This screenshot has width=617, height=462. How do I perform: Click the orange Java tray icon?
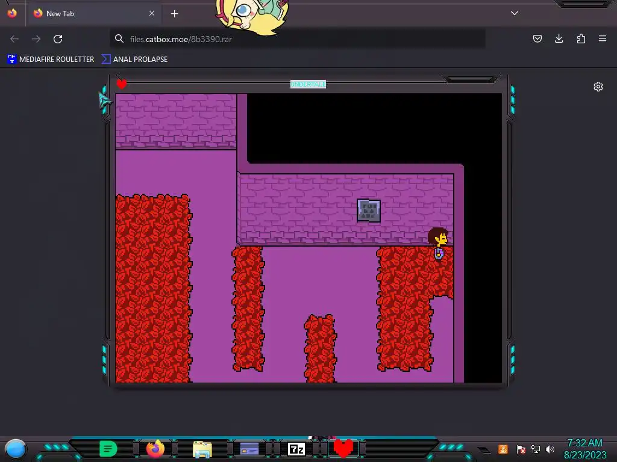(x=503, y=449)
